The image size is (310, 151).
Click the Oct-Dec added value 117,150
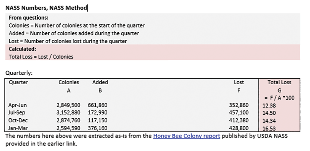98,120
